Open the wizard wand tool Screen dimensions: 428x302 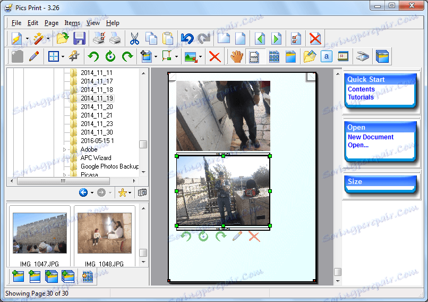(38, 38)
